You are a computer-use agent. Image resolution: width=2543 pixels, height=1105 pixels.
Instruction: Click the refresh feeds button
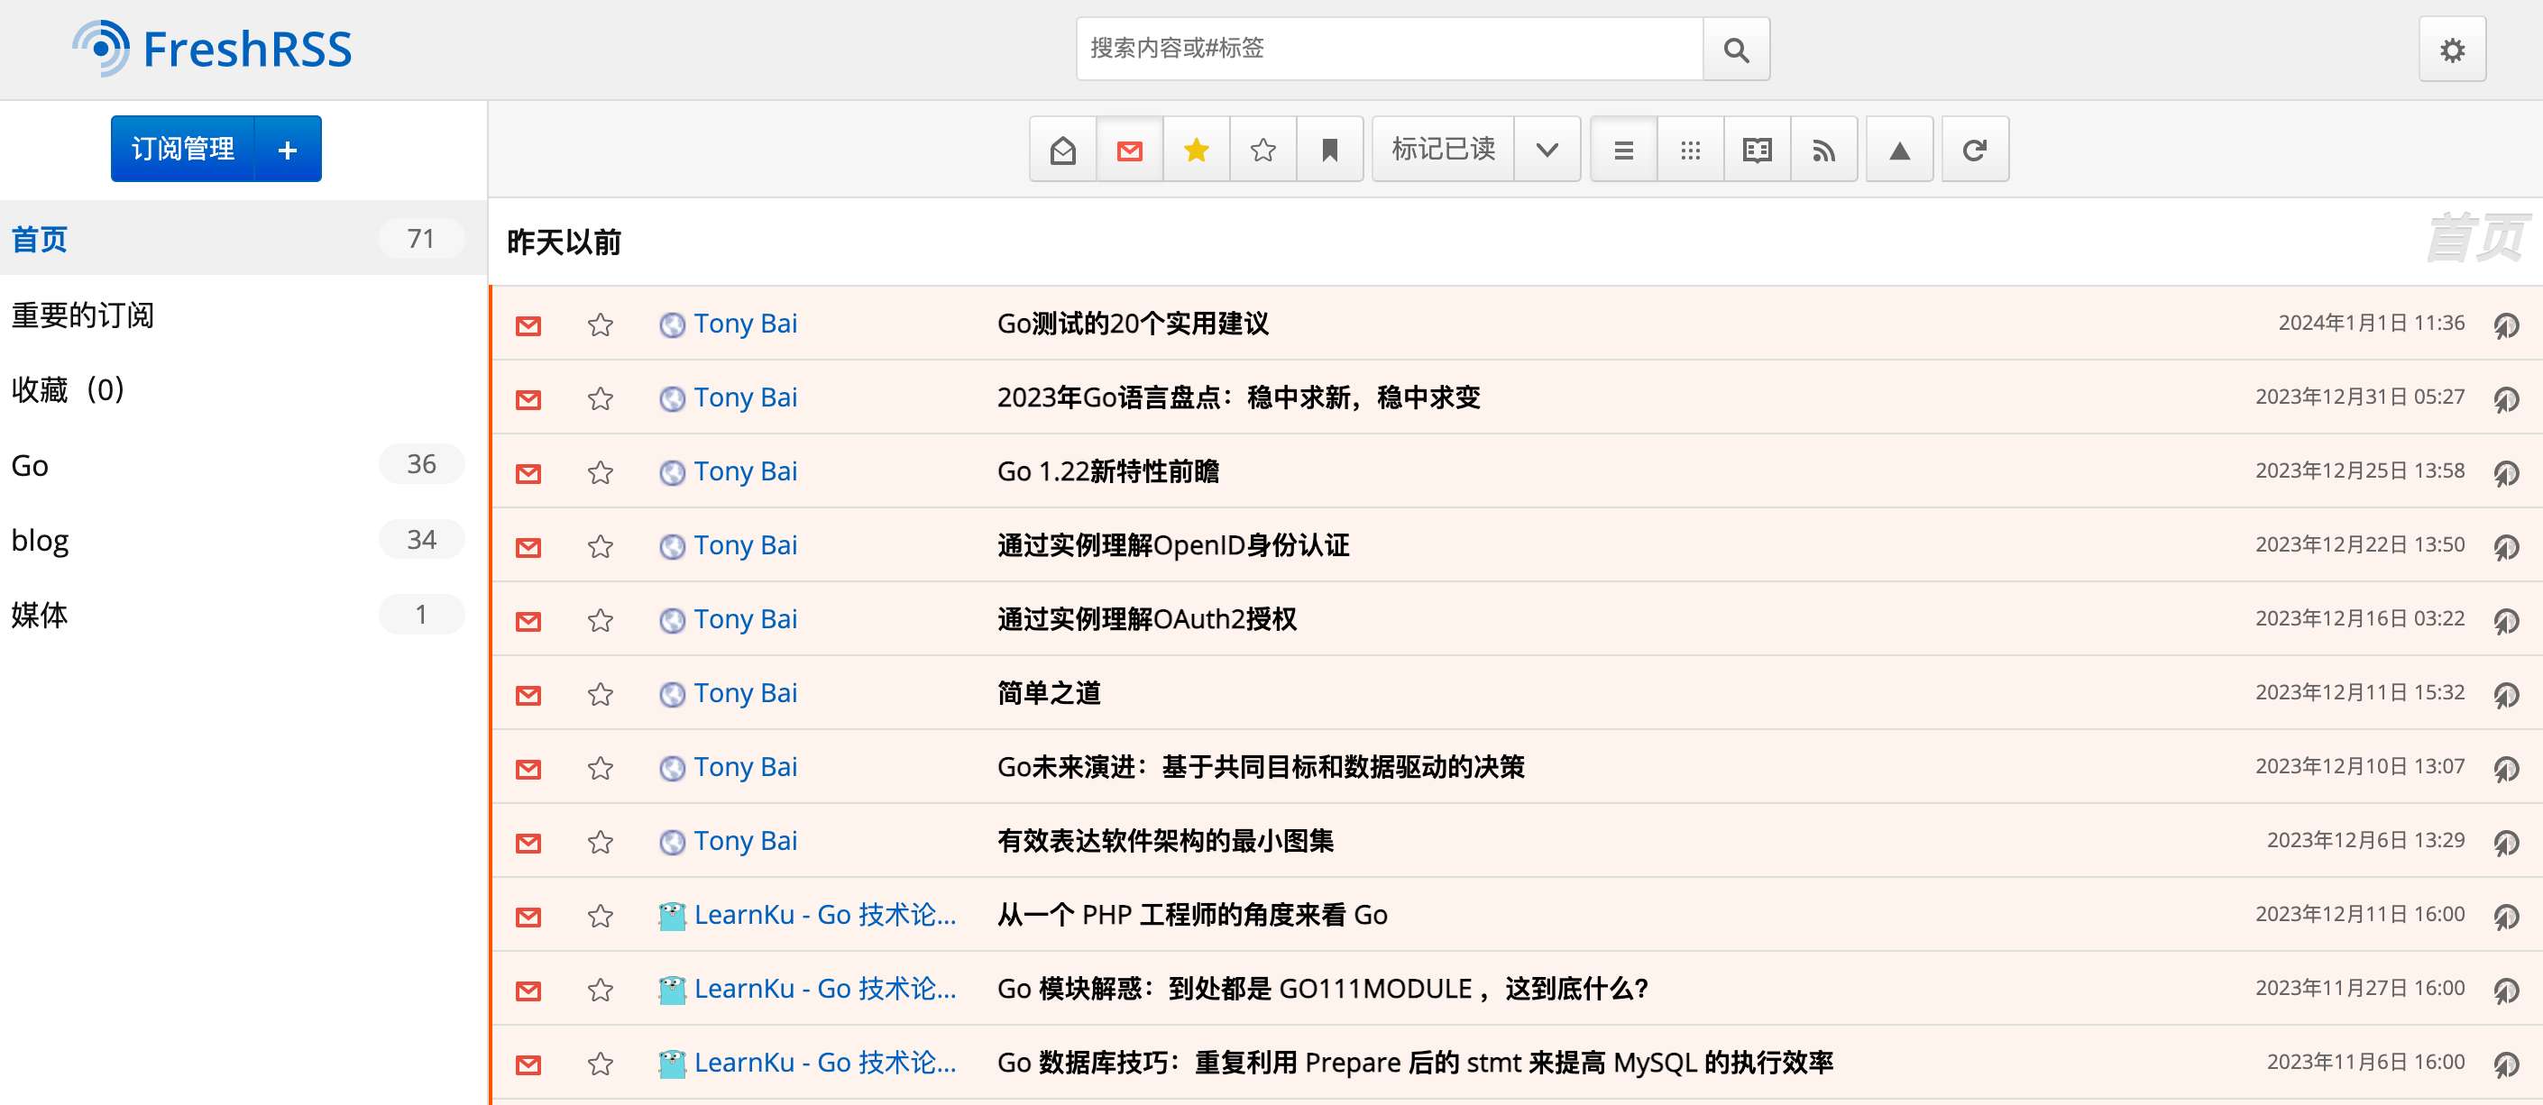(1974, 150)
